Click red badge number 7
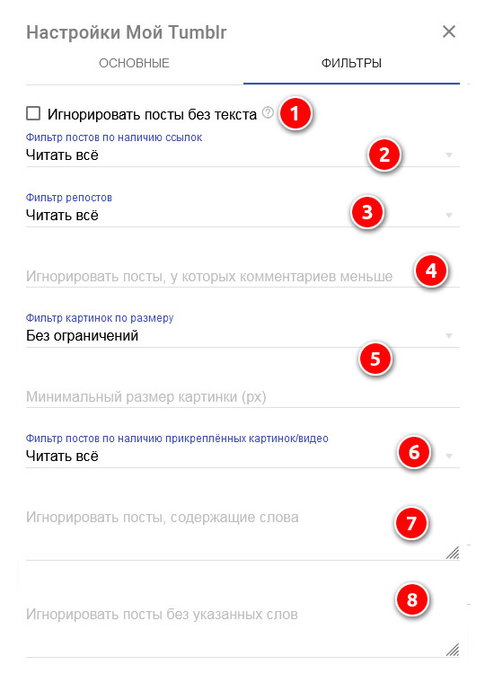The width and height of the screenshot is (485, 674). 411,523
